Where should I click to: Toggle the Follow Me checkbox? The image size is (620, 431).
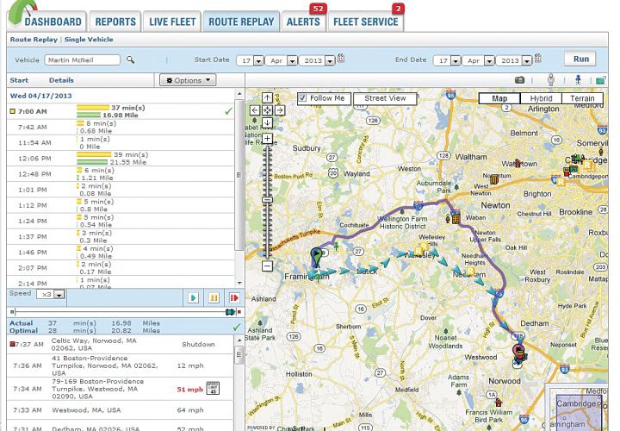point(302,98)
